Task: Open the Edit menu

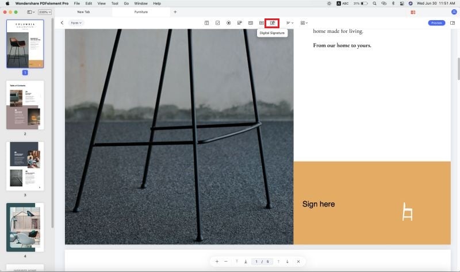Action: coord(89,3)
